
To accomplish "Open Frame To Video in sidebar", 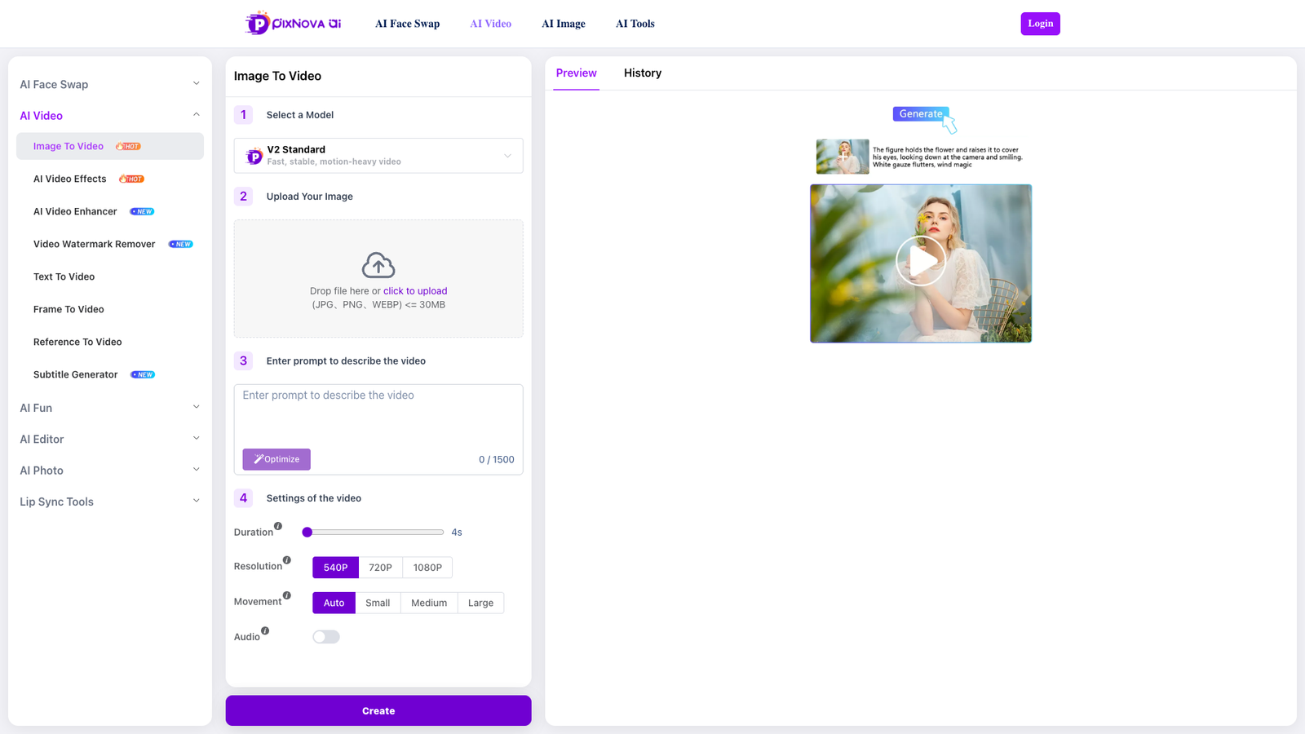I will click(x=110, y=309).
